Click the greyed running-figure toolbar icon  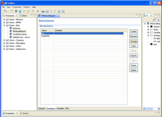point(32,11)
